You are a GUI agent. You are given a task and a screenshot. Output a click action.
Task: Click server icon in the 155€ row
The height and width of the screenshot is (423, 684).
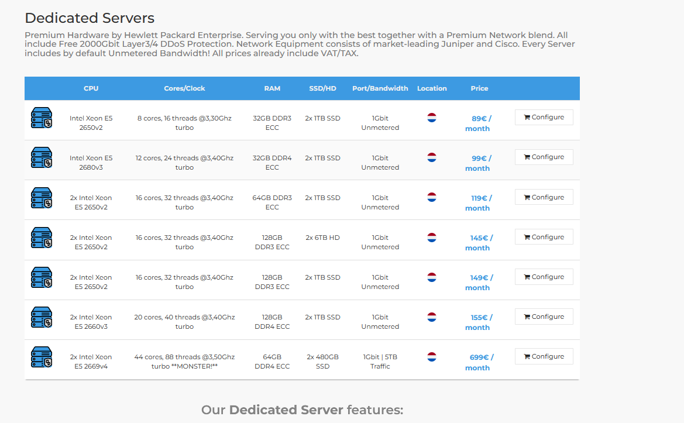42,317
